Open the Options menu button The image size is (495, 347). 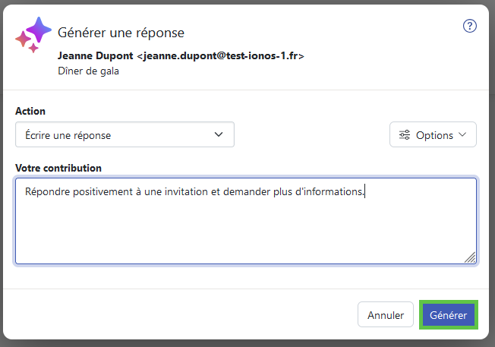(433, 134)
